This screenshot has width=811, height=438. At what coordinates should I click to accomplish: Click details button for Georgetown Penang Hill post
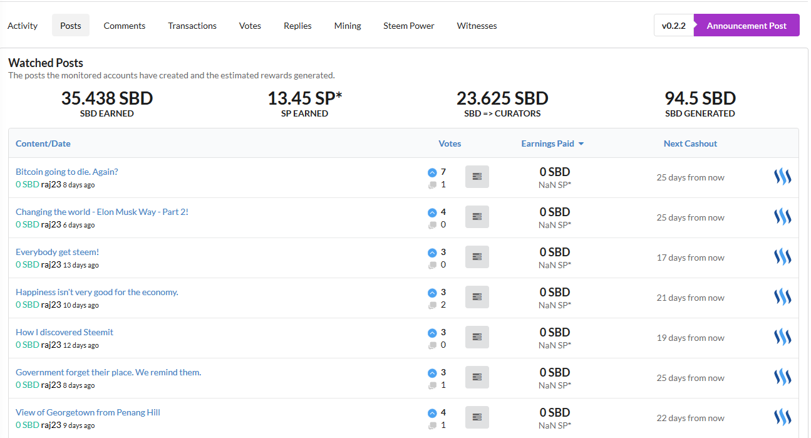coord(477,417)
